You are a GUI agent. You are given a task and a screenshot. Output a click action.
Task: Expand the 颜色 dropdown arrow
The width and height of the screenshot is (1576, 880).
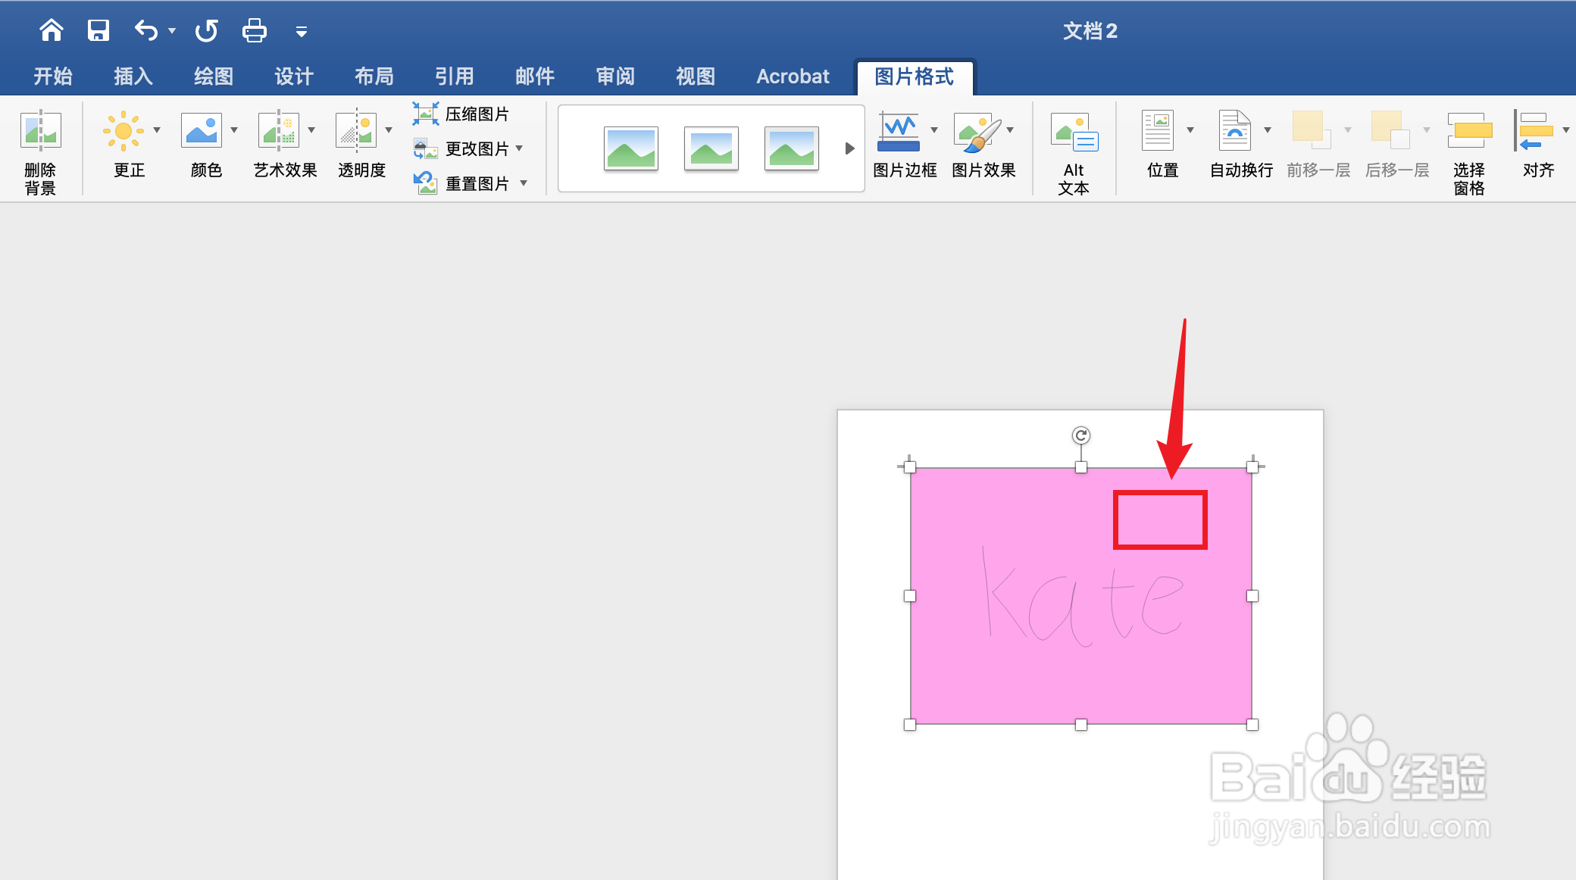tap(234, 130)
